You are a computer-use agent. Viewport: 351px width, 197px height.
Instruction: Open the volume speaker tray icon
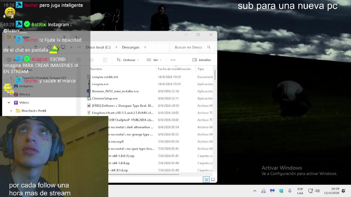[317, 191]
